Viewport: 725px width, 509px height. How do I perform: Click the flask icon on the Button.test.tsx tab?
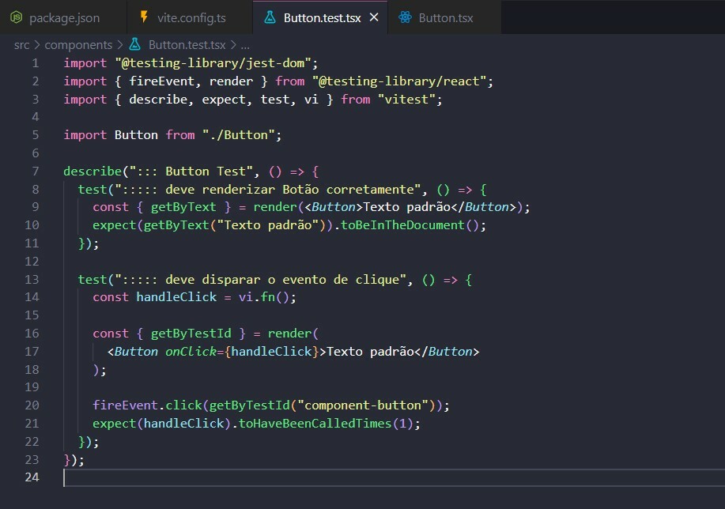tap(270, 17)
